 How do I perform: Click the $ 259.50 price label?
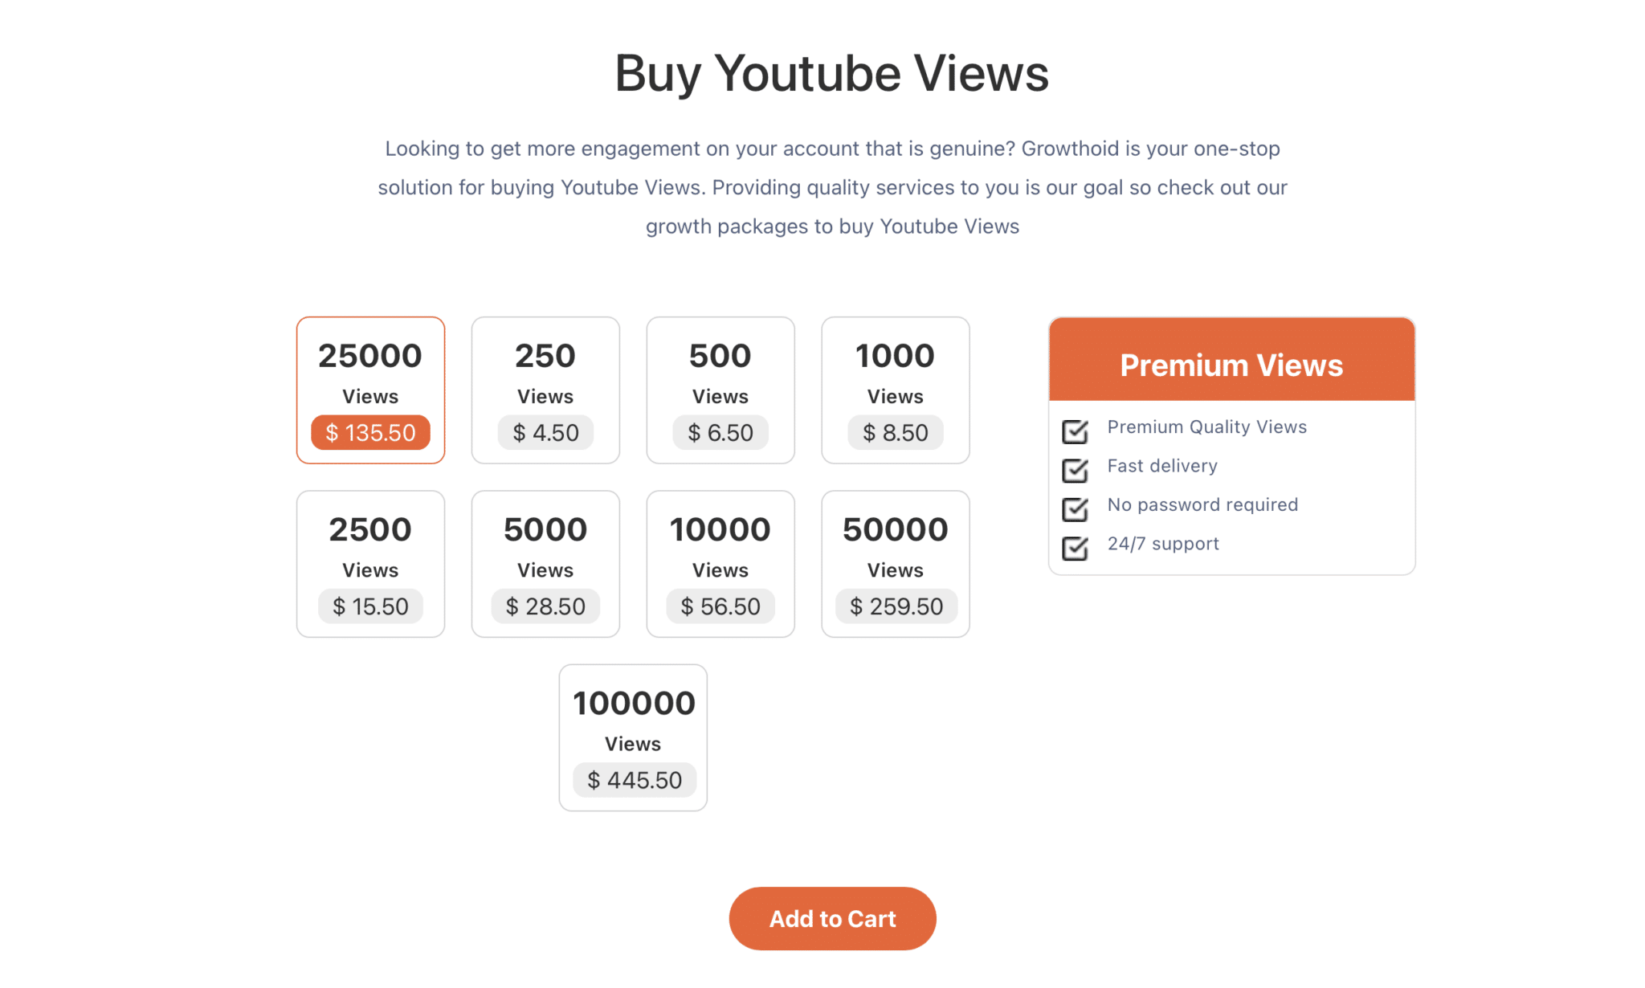(896, 606)
